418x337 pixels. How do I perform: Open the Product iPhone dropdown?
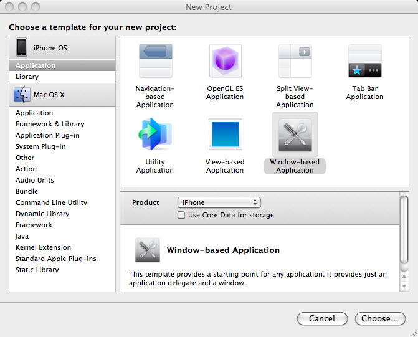[x=219, y=202]
